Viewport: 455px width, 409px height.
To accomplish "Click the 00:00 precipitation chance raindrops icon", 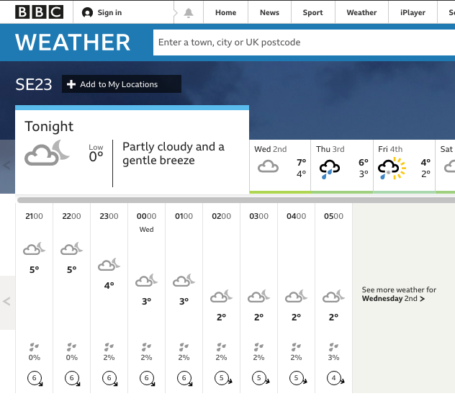I will (x=146, y=347).
